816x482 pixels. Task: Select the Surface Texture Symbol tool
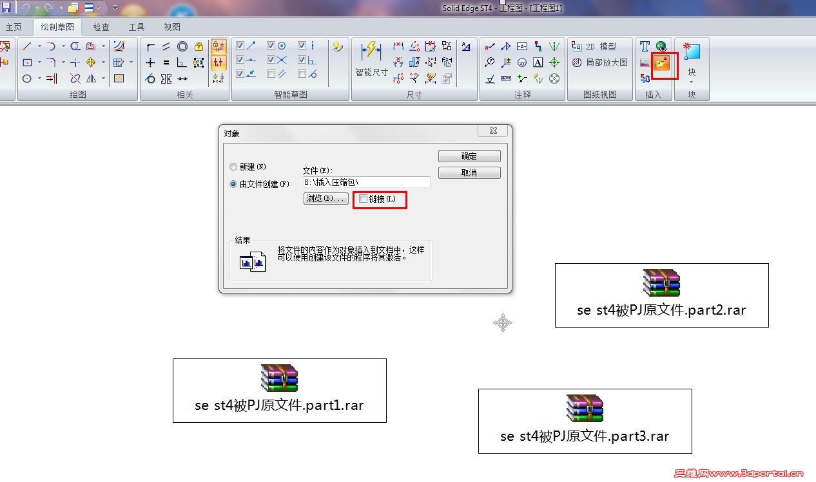pyautogui.click(x=490, y=79)
